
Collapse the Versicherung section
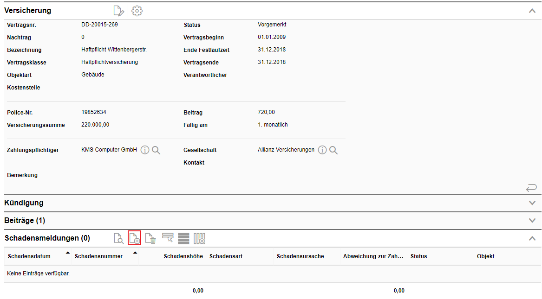(532, 11)
